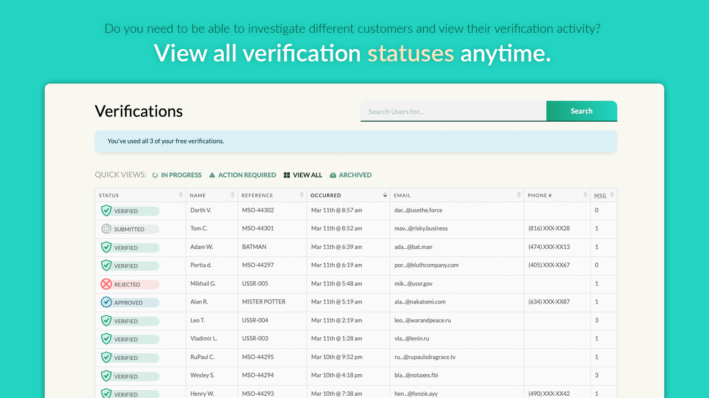
Task: Click the name RuPaul C.
Action: point(203,357)
